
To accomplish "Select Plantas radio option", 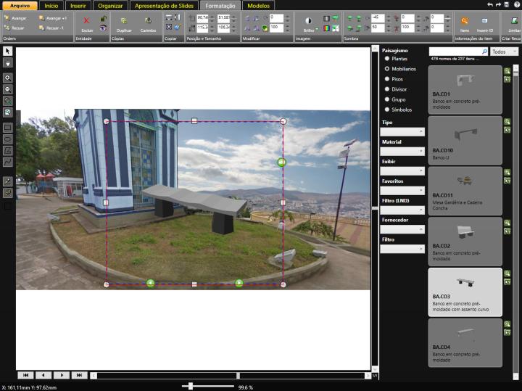I will [387, 59].
